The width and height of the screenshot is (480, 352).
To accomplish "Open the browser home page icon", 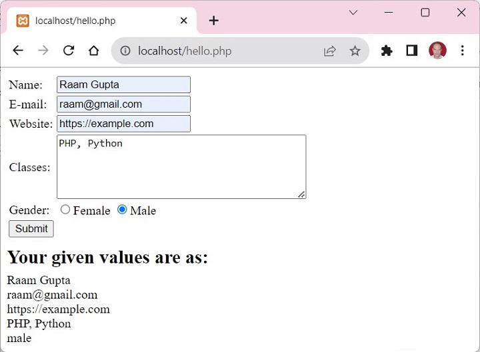I will click(x=94, y=51).
